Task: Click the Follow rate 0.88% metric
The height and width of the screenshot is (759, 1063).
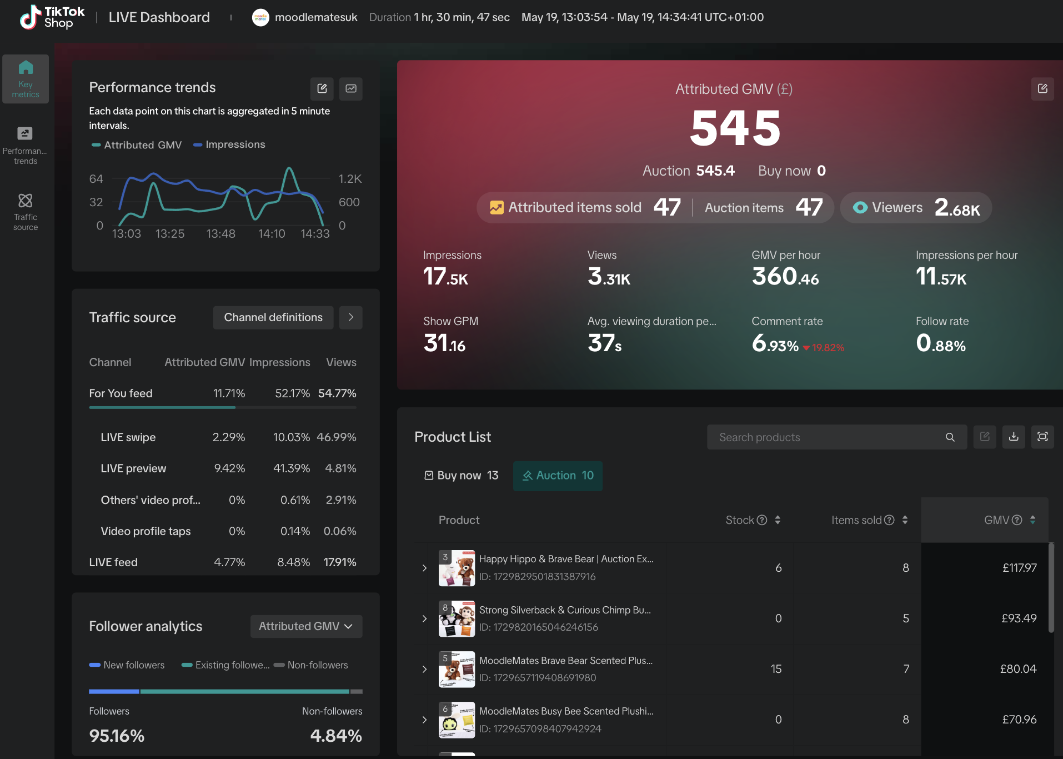Action: tap(942, 335)
